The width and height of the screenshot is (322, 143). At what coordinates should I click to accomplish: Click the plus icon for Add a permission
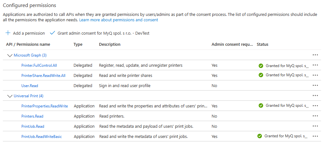(x=8, y=33)
